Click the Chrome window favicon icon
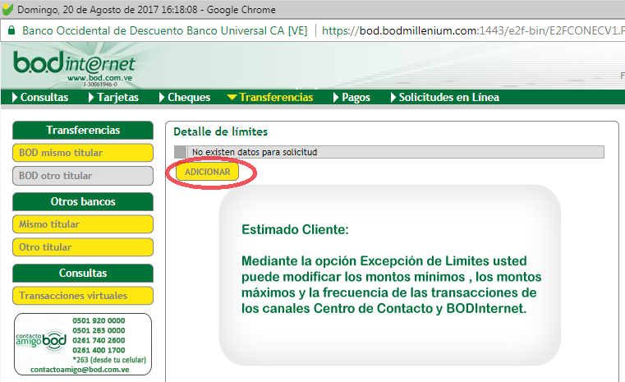Viewport: 625px width, 382px height. pos(7,9)
